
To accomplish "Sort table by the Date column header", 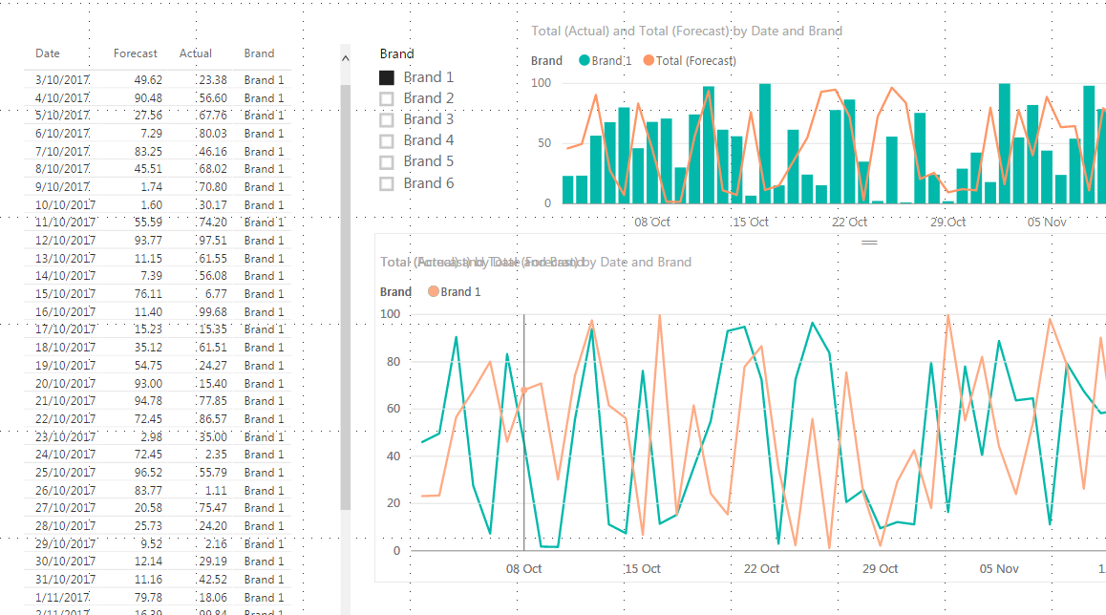I will click(47, 53).
